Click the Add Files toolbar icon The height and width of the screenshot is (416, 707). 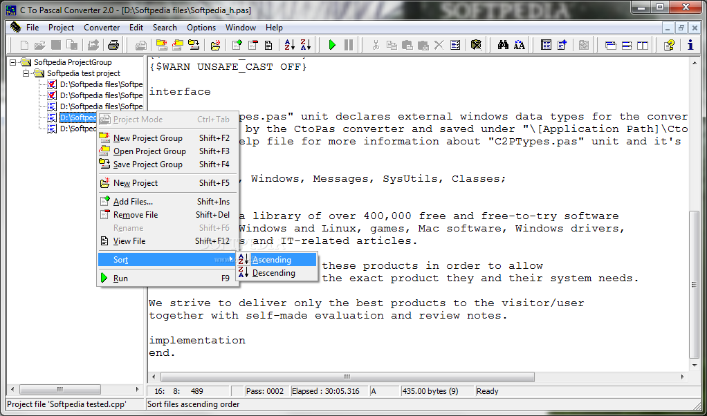coord(237,45)
